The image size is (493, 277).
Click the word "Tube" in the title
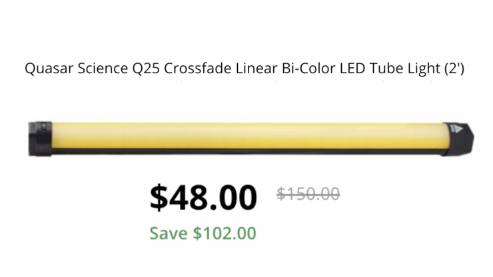378,69
